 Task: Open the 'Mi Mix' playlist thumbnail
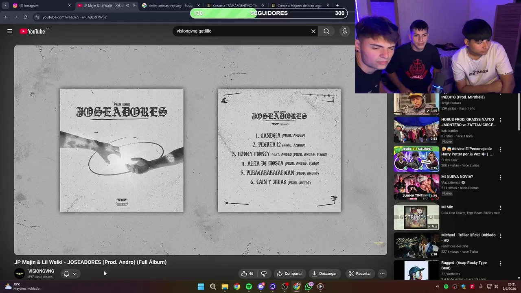pyautogui.click(x=416, y=217)
